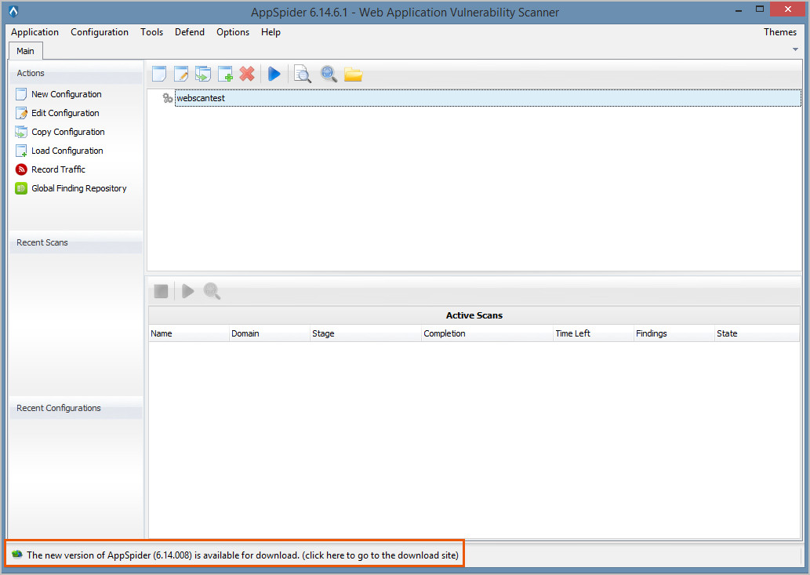Click the load configuration toolbar icon with plus

(x=225, y=74)
